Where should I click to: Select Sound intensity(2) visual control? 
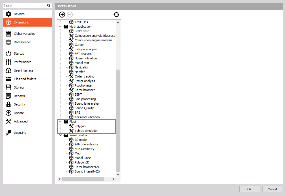(x=87, y=171)
